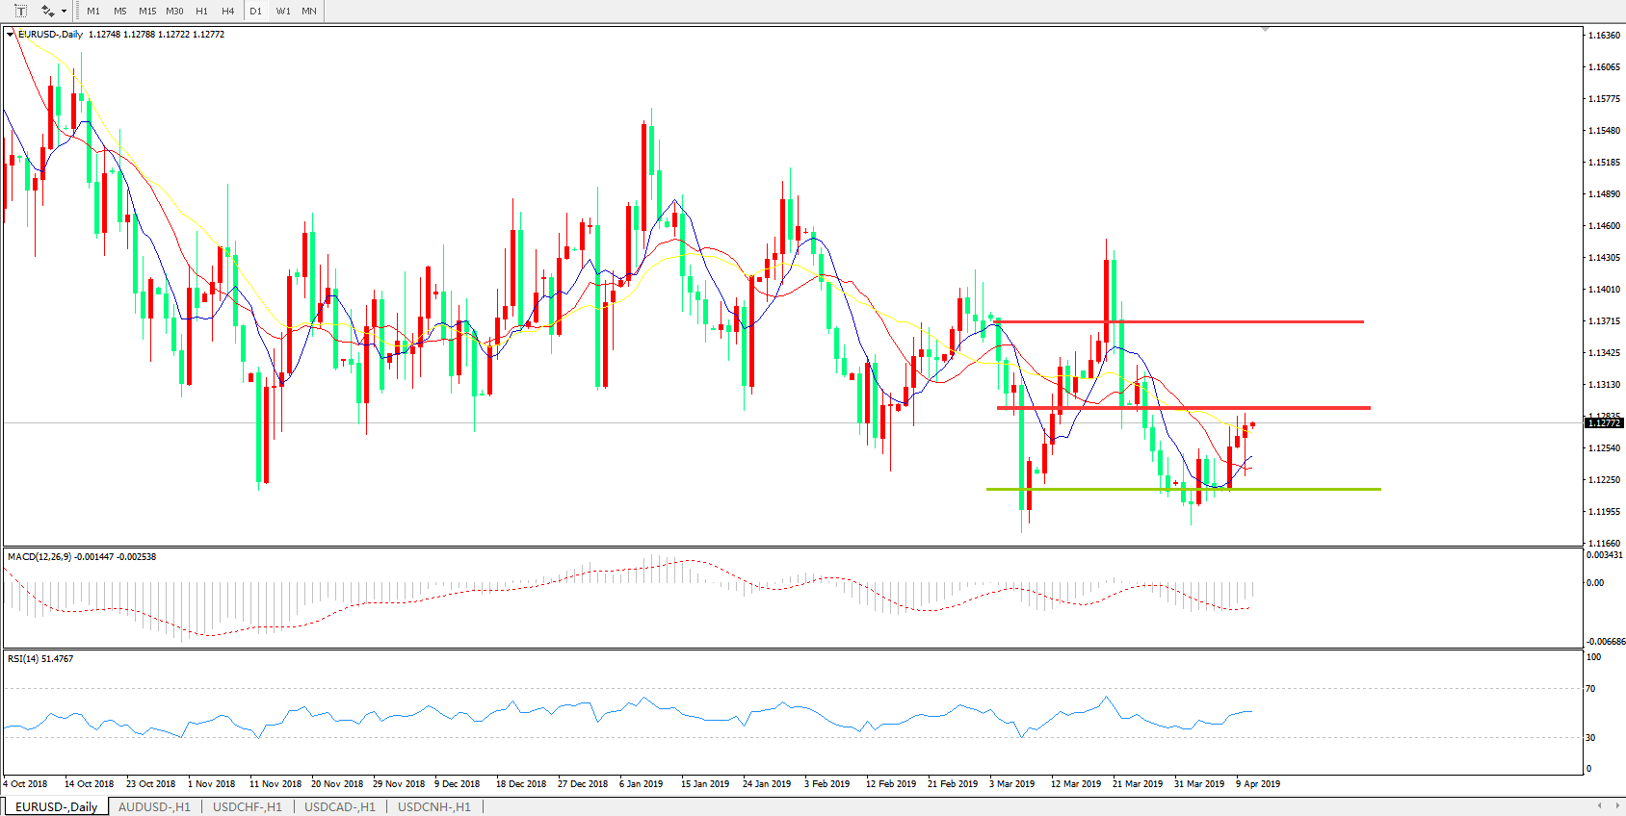Viewport: 1626px width, 816px height.
Task: Click the current price label 1.12772
Action: (x=1604, y=423)
